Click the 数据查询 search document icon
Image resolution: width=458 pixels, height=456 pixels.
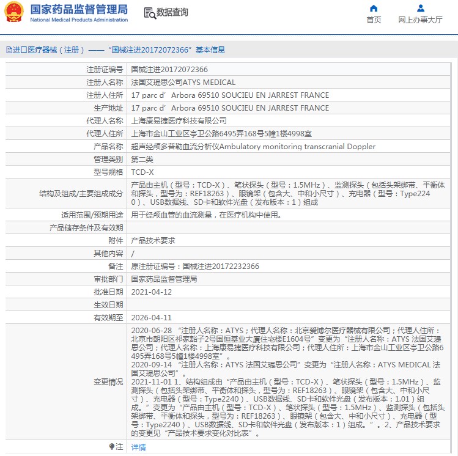click(149, 13)
